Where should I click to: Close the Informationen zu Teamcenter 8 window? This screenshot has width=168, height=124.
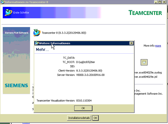click(164, 2)
